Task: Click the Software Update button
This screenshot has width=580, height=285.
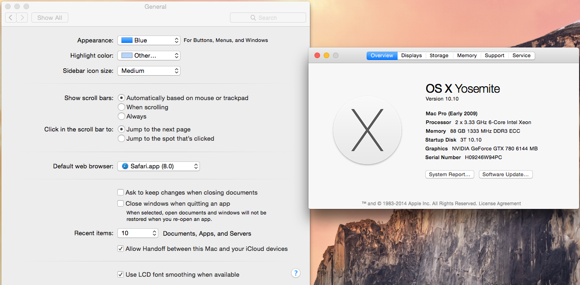Action: point(506,174)
